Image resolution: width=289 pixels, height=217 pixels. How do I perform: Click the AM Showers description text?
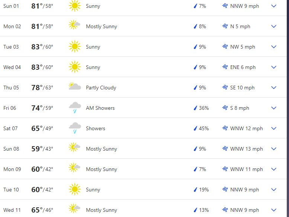[100, 108]
